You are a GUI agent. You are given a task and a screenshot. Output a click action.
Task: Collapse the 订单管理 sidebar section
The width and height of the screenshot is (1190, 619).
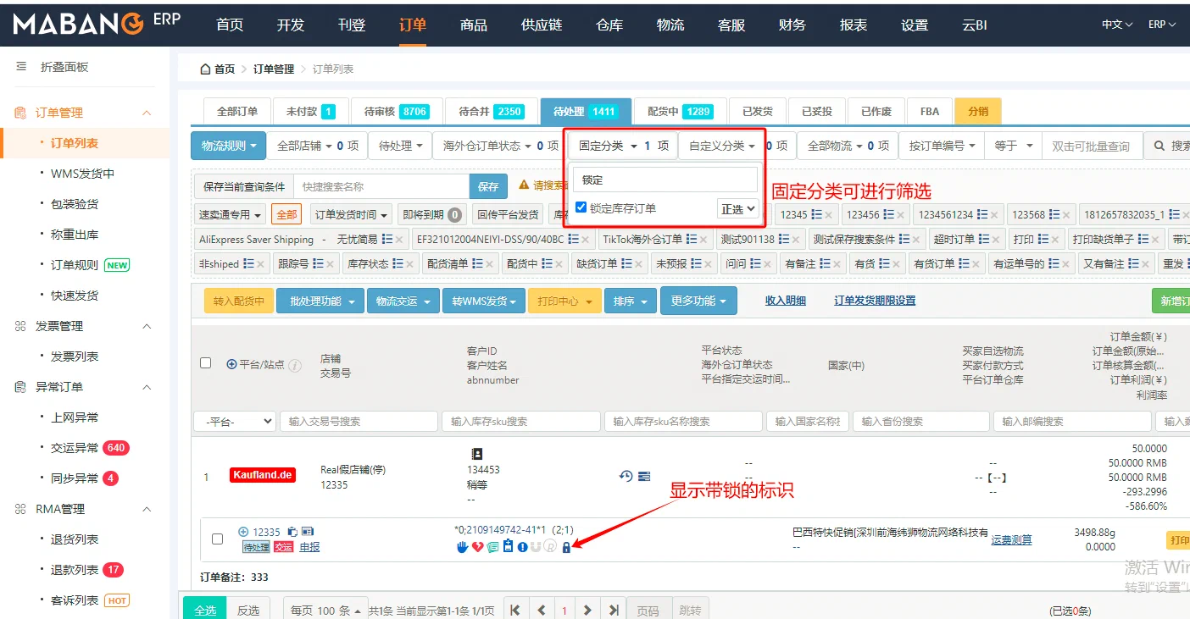(147, 113)
